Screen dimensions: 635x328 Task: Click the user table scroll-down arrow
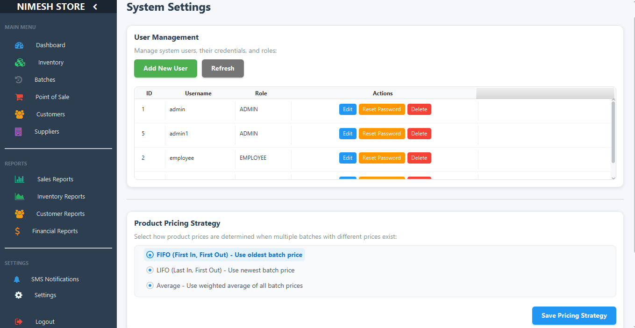pyautogui.click(x=613, y=178)
